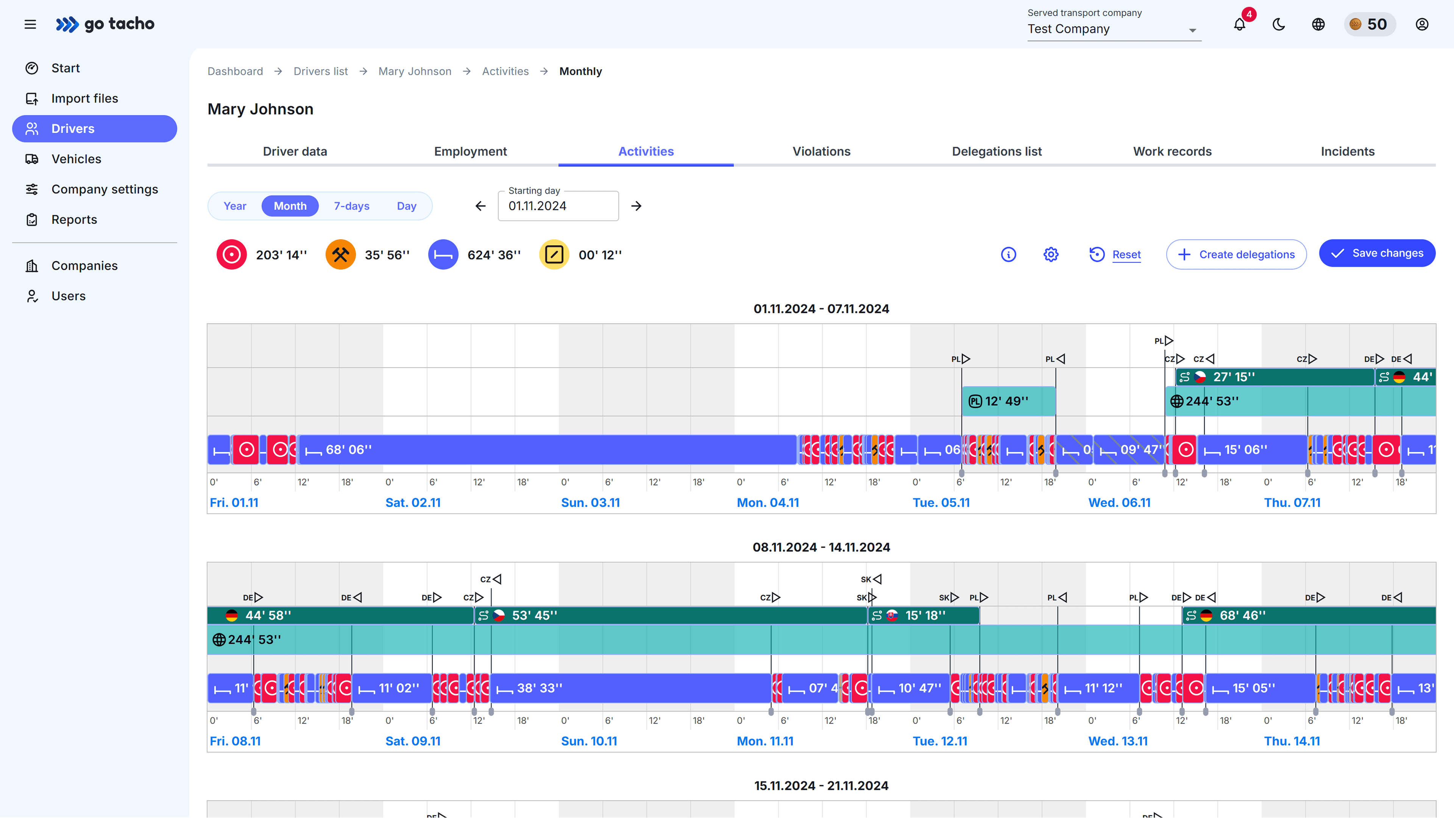The height and width of the screenshot is (818, 1454).
Task: Open user account profile icon
Action: pyautogui.click(x=1423, y=24)
